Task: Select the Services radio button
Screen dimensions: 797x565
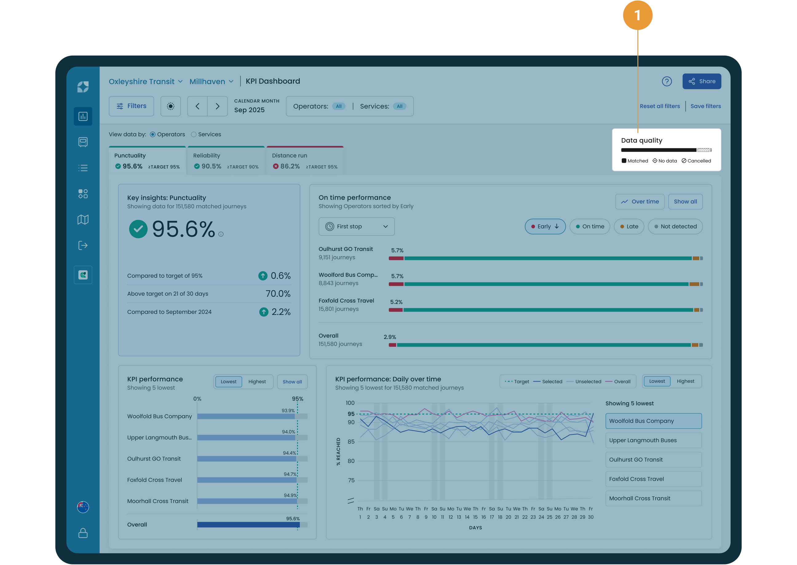Action: pos(194,135)
